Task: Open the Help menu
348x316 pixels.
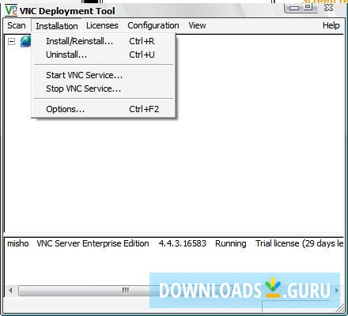Action: click(331, 25)
